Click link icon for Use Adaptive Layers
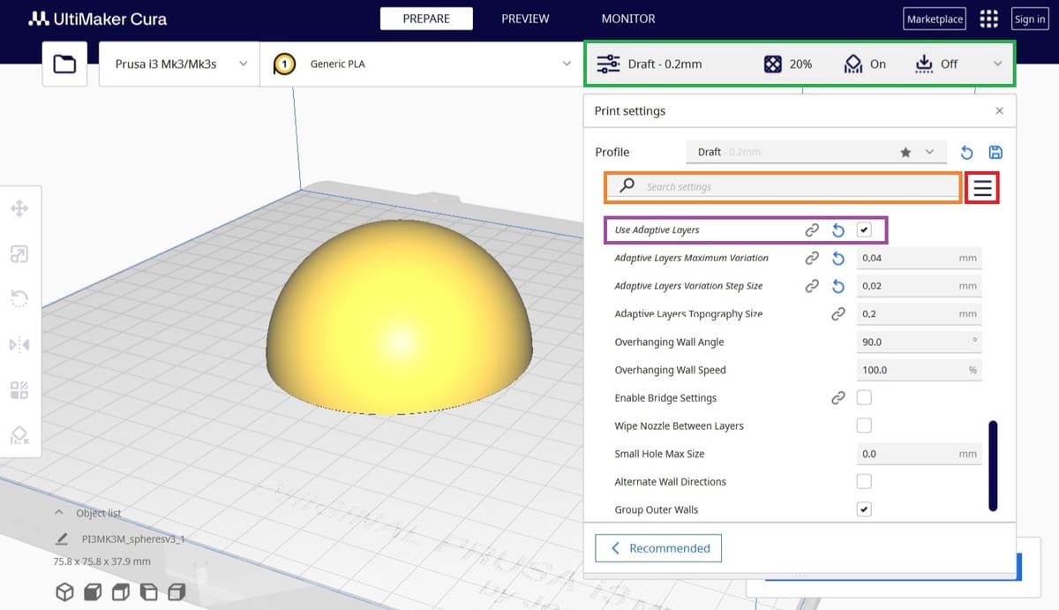 coord(812,230)
